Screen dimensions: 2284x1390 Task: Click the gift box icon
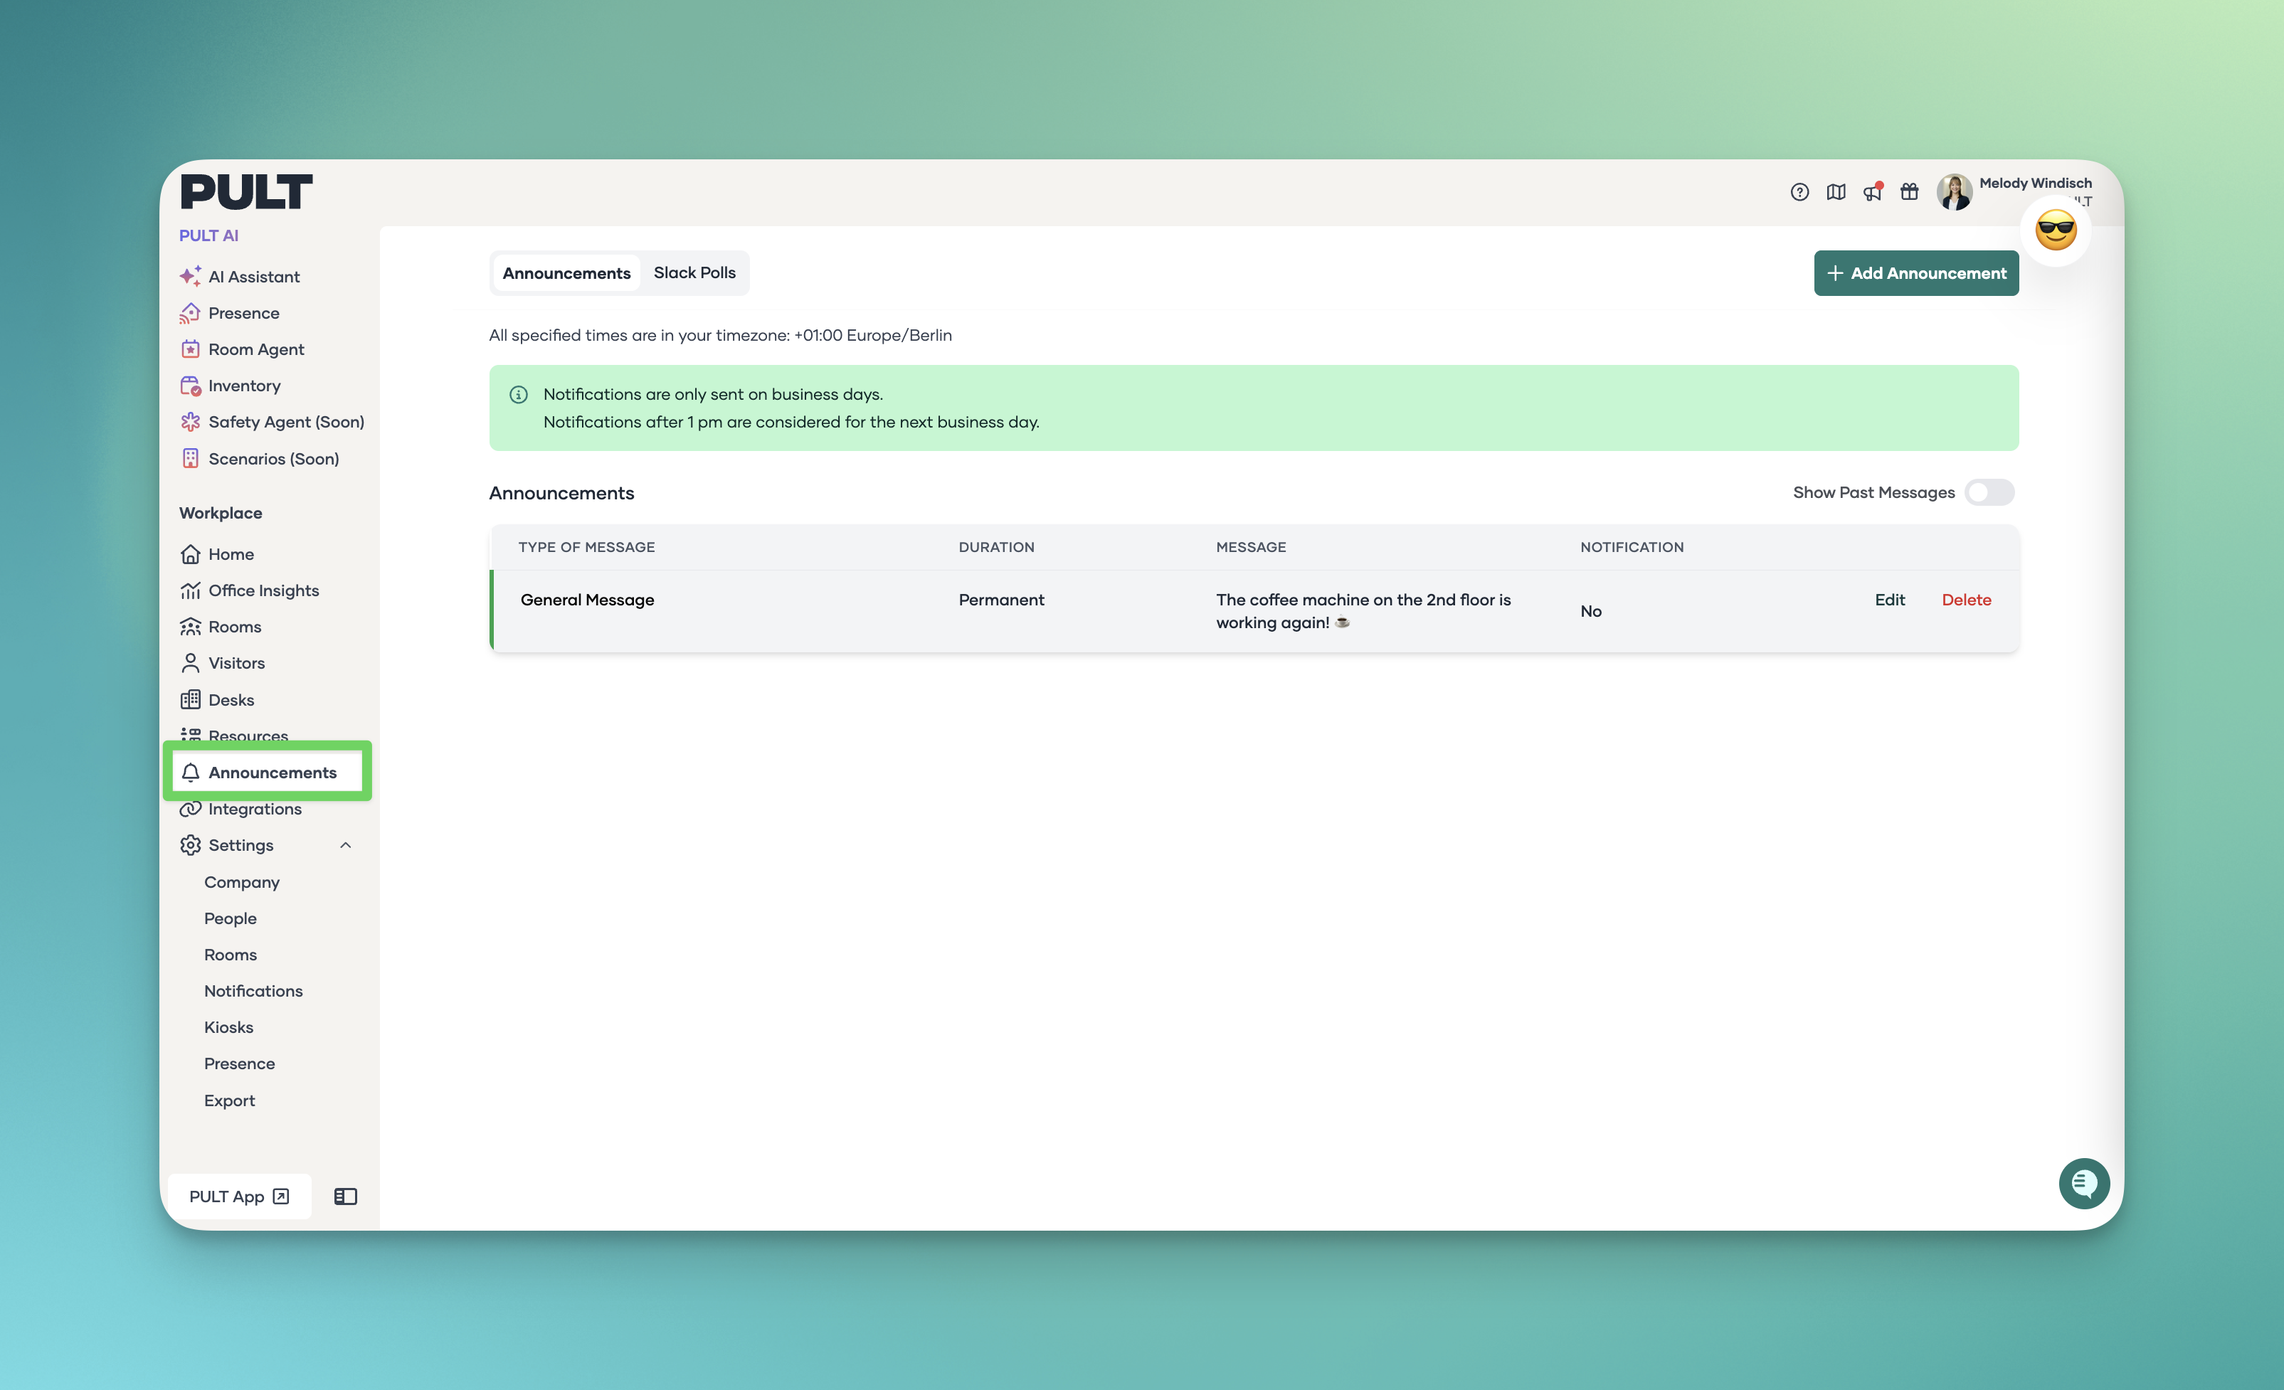pyautogui.click(x=1910, y=192)
